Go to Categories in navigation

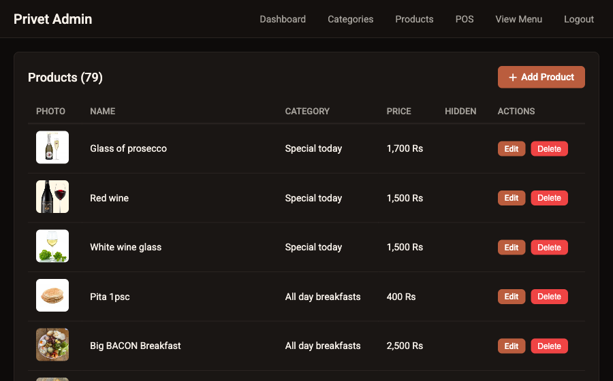tap(350, 19)
